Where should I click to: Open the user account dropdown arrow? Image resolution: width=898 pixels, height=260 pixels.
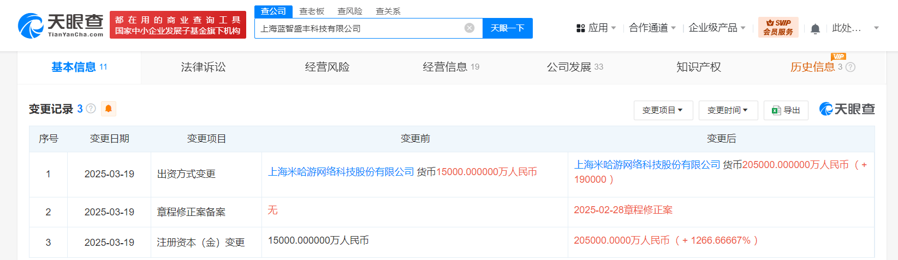(x=876, y=28)
